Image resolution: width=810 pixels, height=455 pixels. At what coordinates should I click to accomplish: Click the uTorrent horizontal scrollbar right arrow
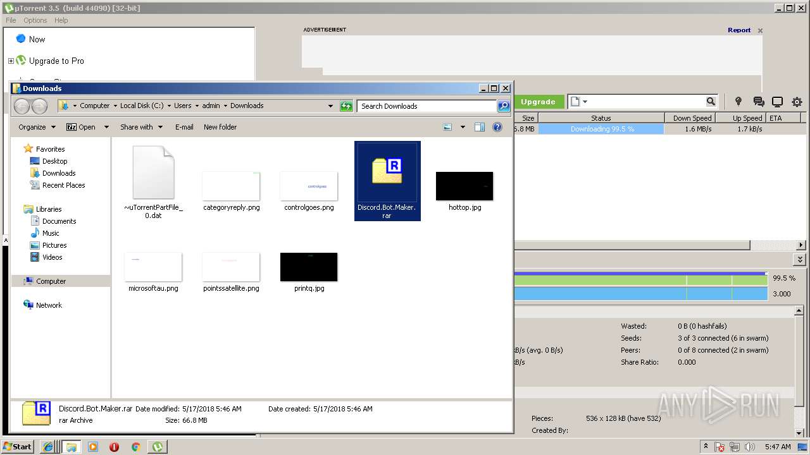pos(801,245)
